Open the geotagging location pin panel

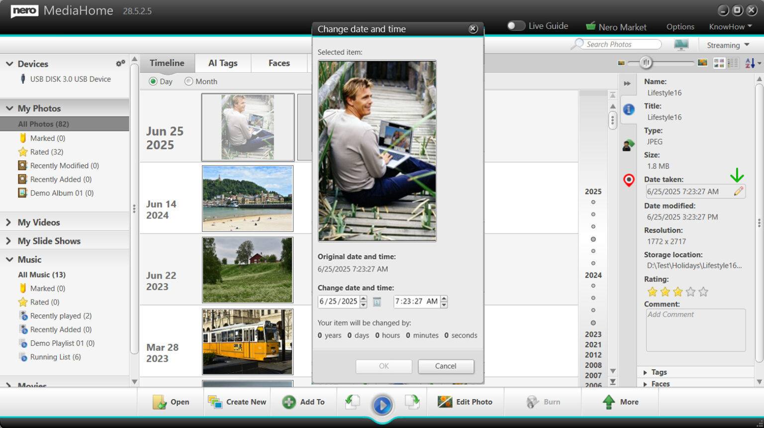[629, 181]
